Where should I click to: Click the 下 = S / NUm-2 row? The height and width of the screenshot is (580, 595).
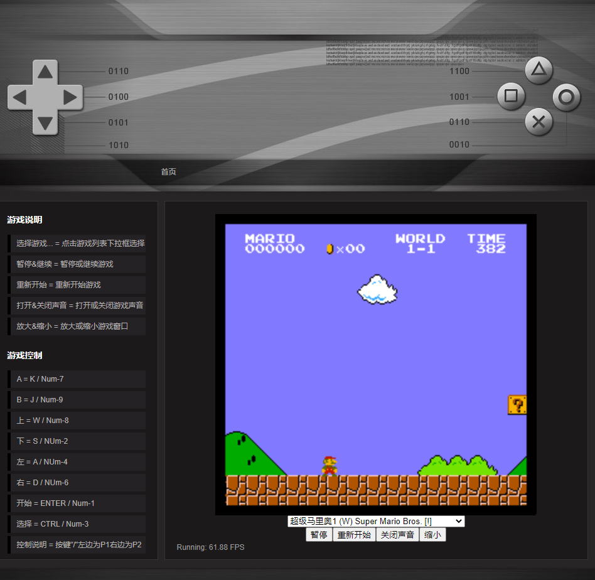[77, 441]
